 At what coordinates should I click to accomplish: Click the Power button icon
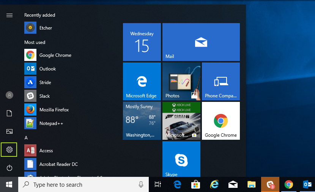[x=9, y=168]
